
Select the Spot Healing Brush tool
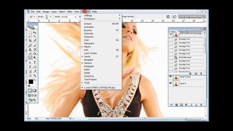(x=30, y=45)
